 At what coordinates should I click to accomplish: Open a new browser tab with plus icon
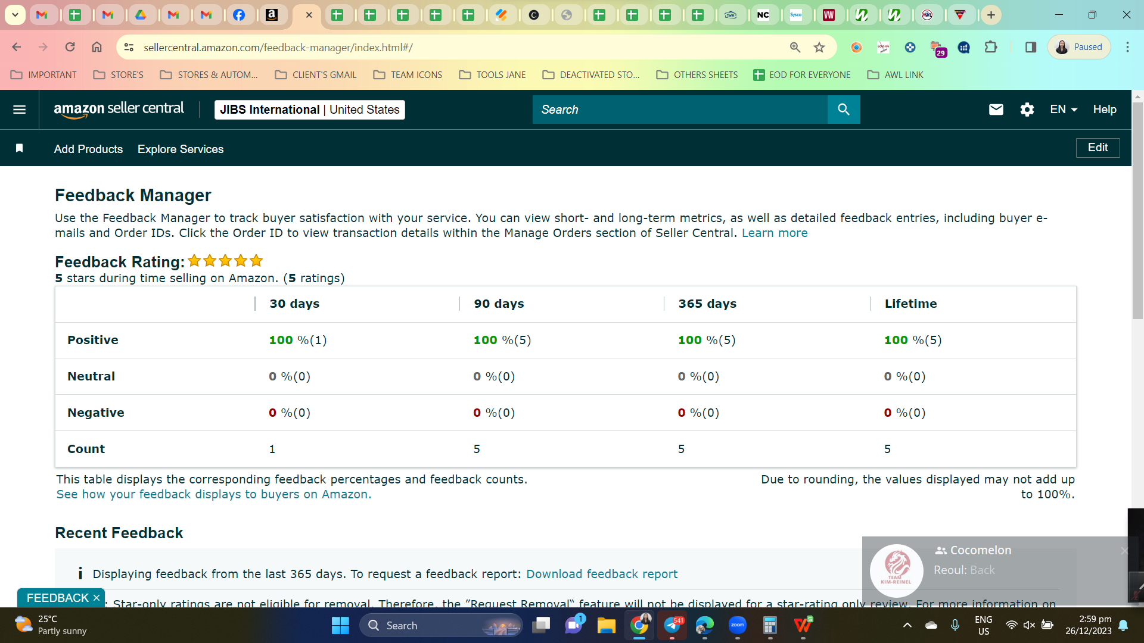point(991,15)
